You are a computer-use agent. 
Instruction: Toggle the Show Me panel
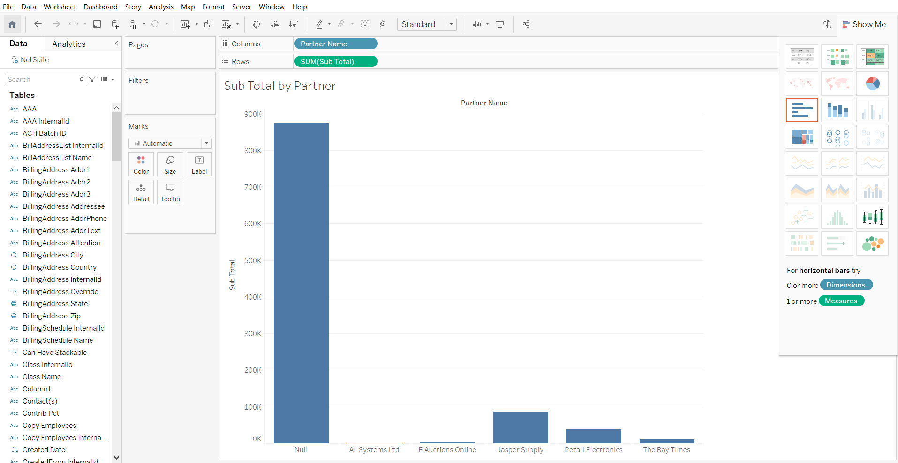pos(864,24)
